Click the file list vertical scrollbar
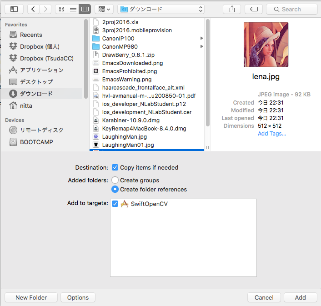Viewport: 321px width, 306px height. click(208, 73)
